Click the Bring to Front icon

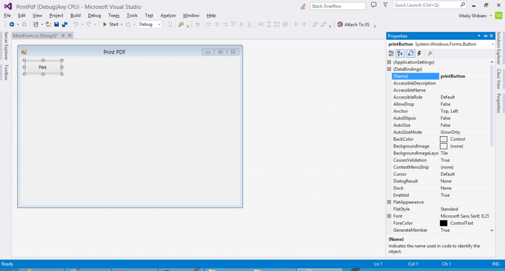click(315, 25)
